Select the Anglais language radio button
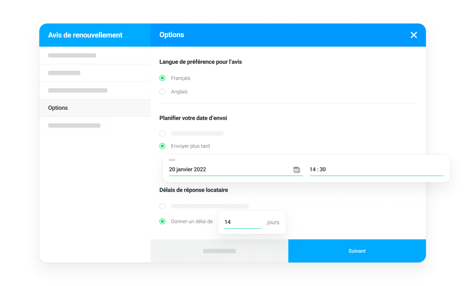 coord(162,91)
